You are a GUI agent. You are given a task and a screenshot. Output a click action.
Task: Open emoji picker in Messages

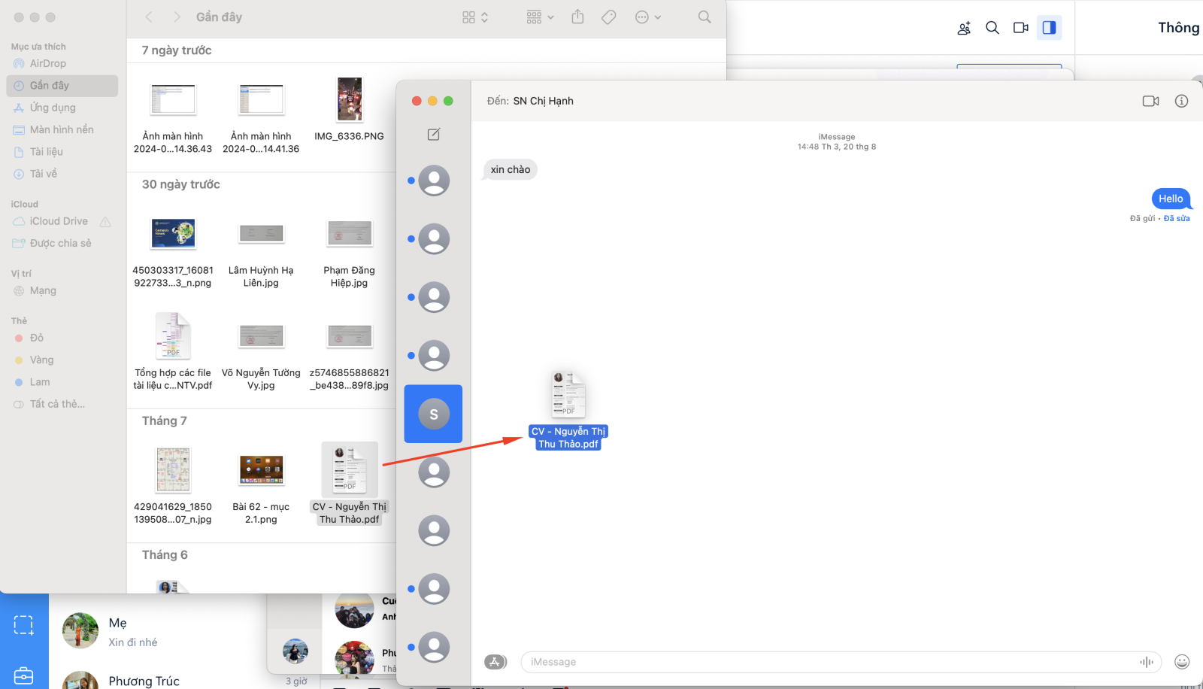point(1182,662)
